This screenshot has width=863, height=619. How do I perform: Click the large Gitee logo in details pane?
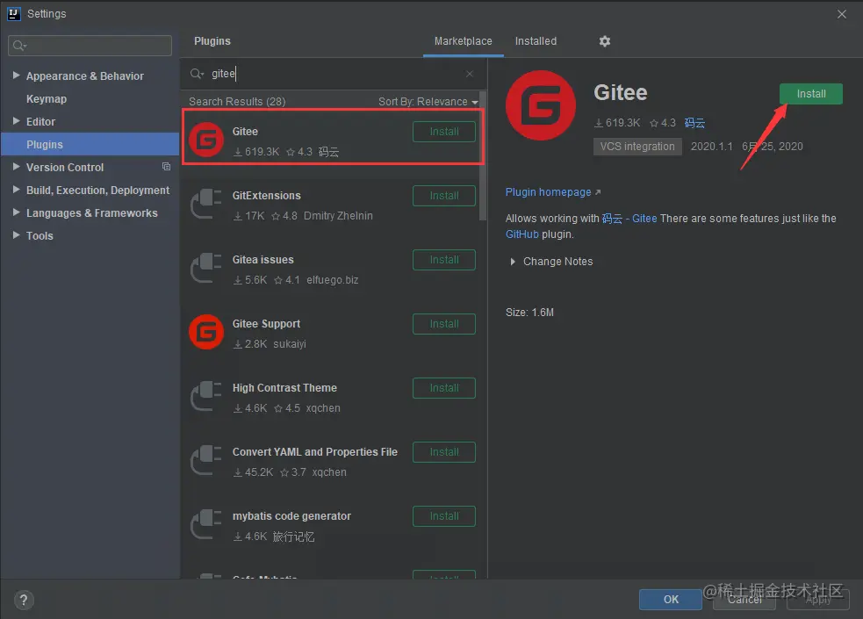point(541,105)
